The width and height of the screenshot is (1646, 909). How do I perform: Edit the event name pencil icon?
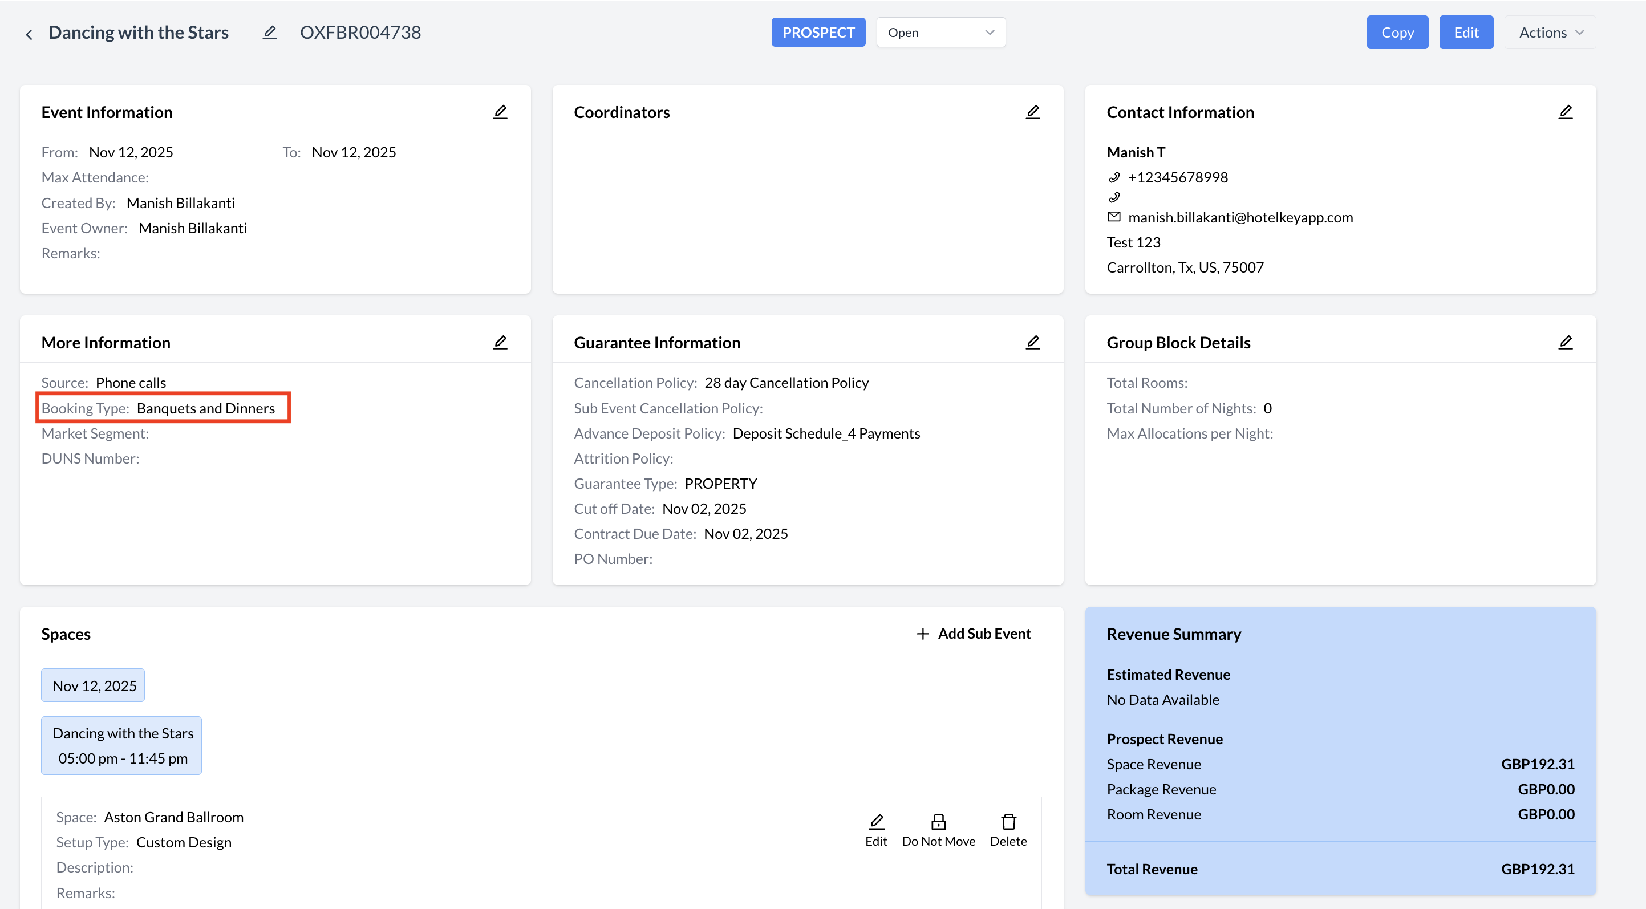click(x=270, y=33)
